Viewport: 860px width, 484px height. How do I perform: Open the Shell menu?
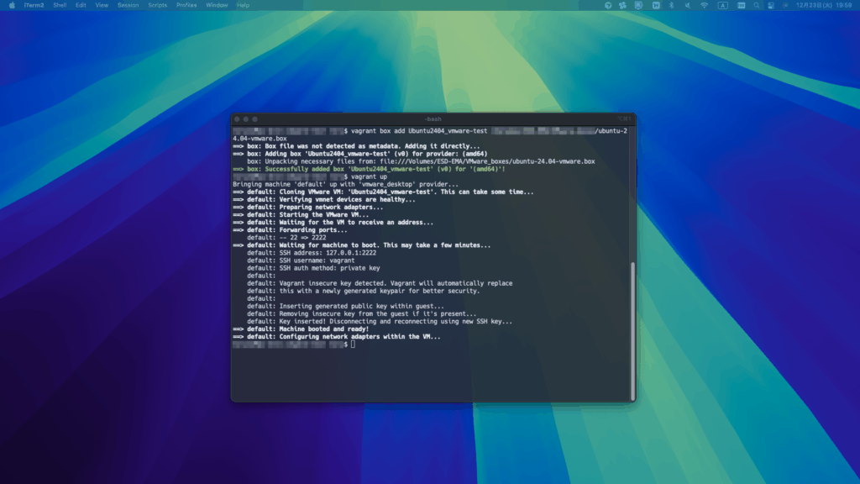click(x=60, y=5)
